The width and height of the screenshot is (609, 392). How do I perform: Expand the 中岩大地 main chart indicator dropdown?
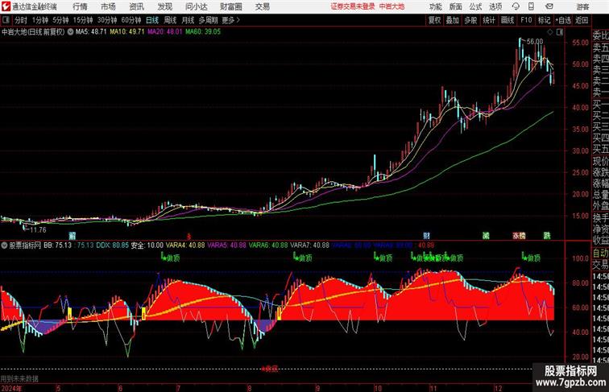tap(70, 32)
